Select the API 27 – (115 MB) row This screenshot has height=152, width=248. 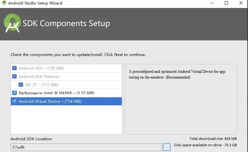66,85
